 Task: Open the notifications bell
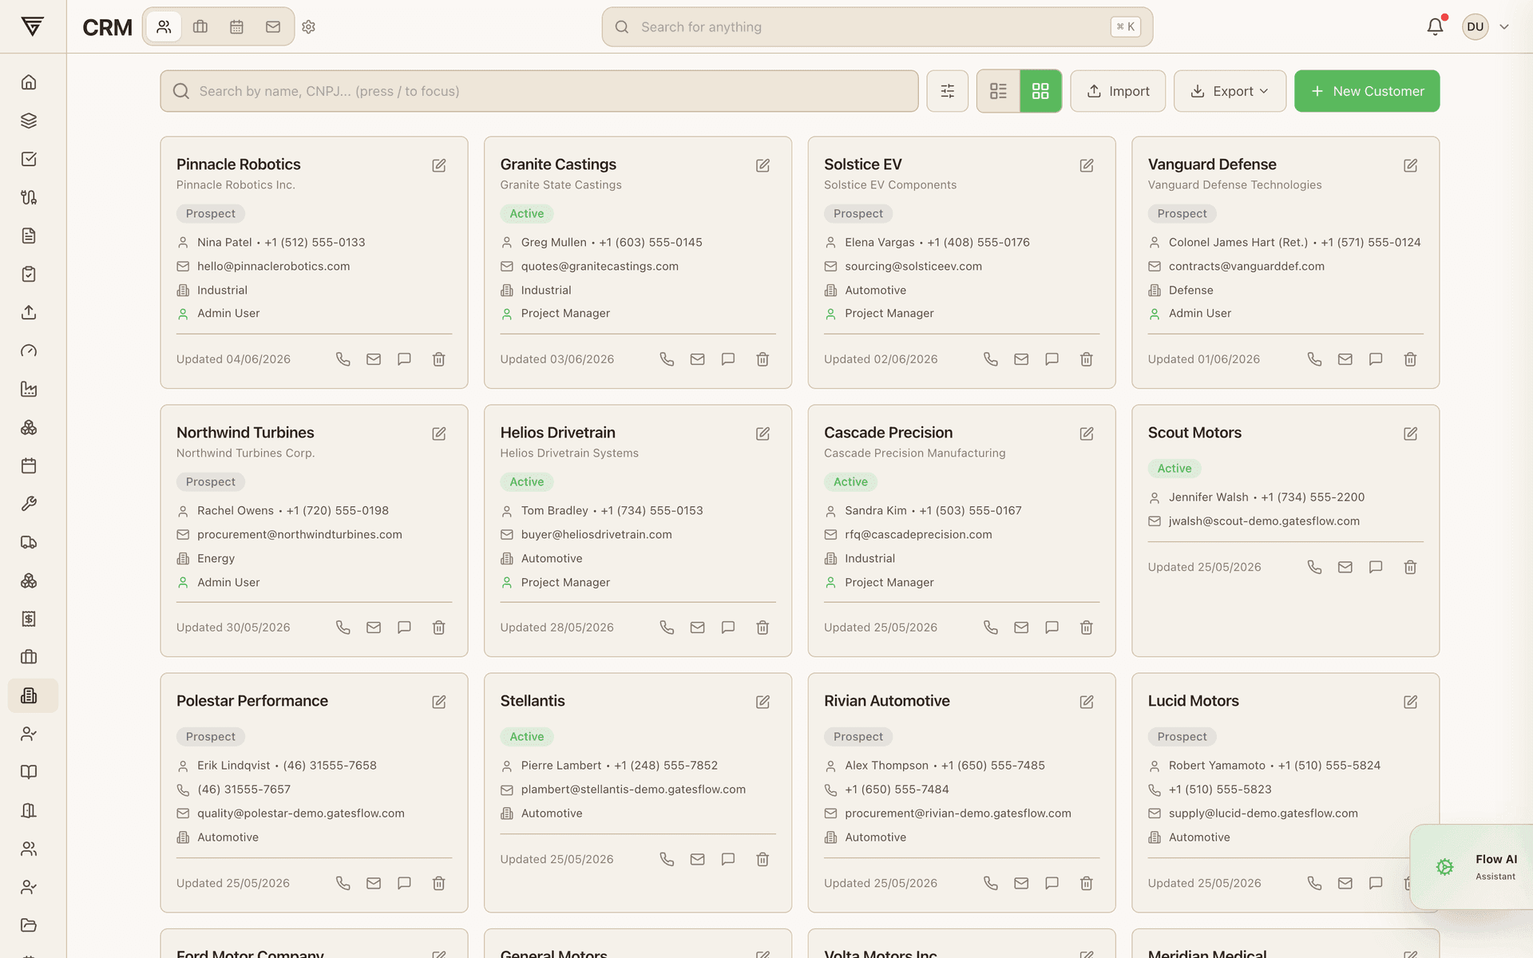(x=1435, y=26)
